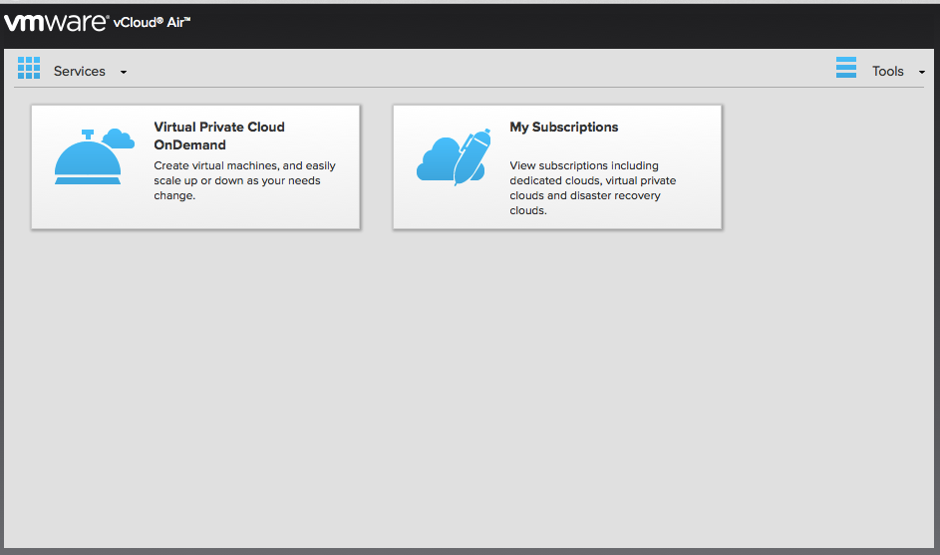Click the pen icon over the cloud
The height and width of the screenshot is (555, 940).
point(472,156)
